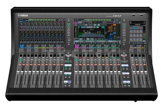163x108 pixels.
Task: Tap the pink channel name on the center screen
Action: tap(76, 46)
